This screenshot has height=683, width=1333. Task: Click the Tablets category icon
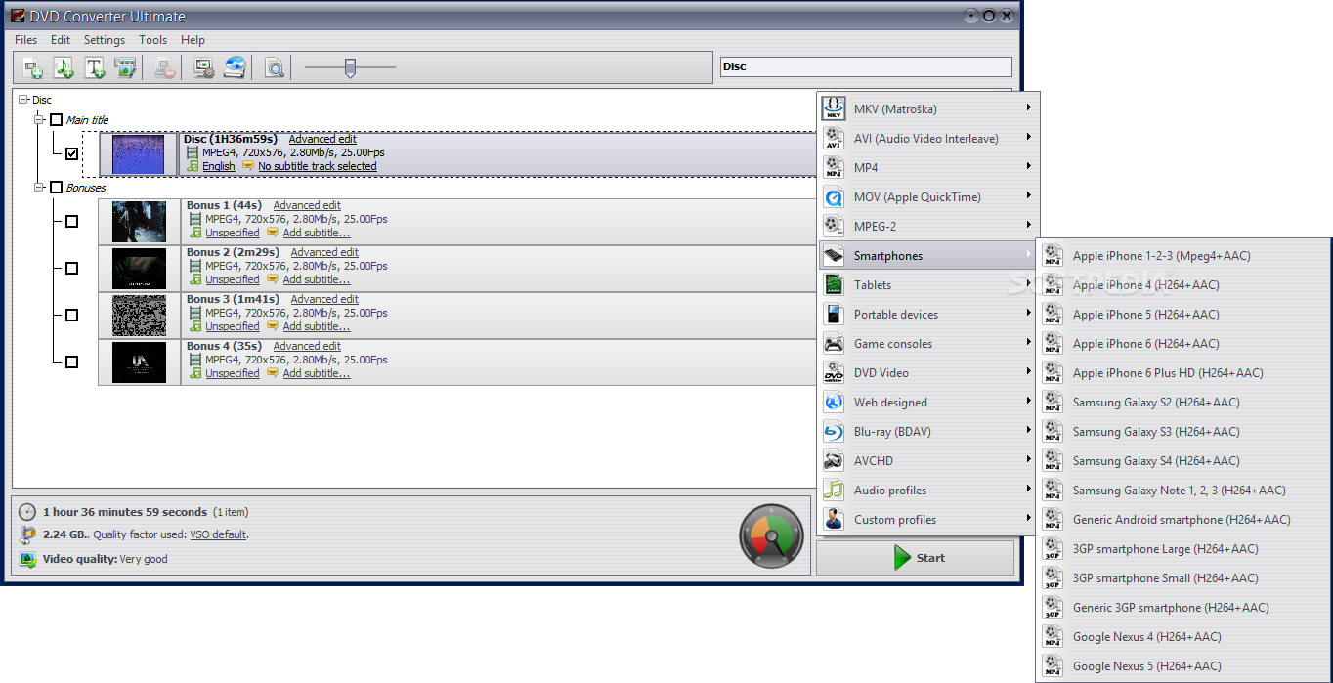[834, 284]
